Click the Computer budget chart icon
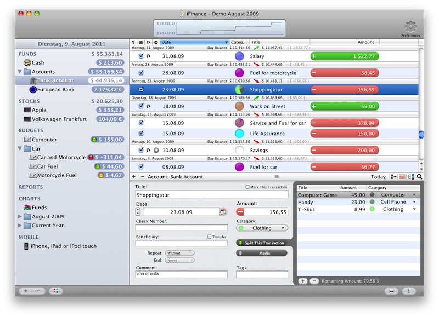This screenshot has width=439, height=317. [x=27, y=140]
